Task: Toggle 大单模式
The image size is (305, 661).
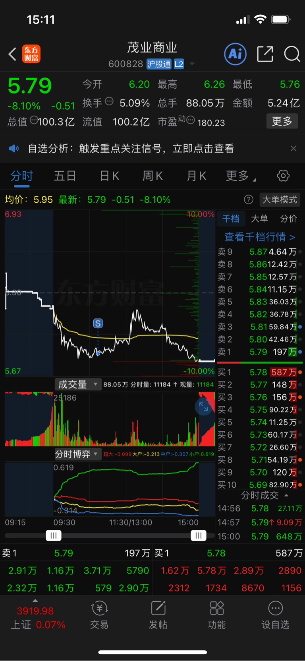Action: pyautogui.click(x=280, y=200)
